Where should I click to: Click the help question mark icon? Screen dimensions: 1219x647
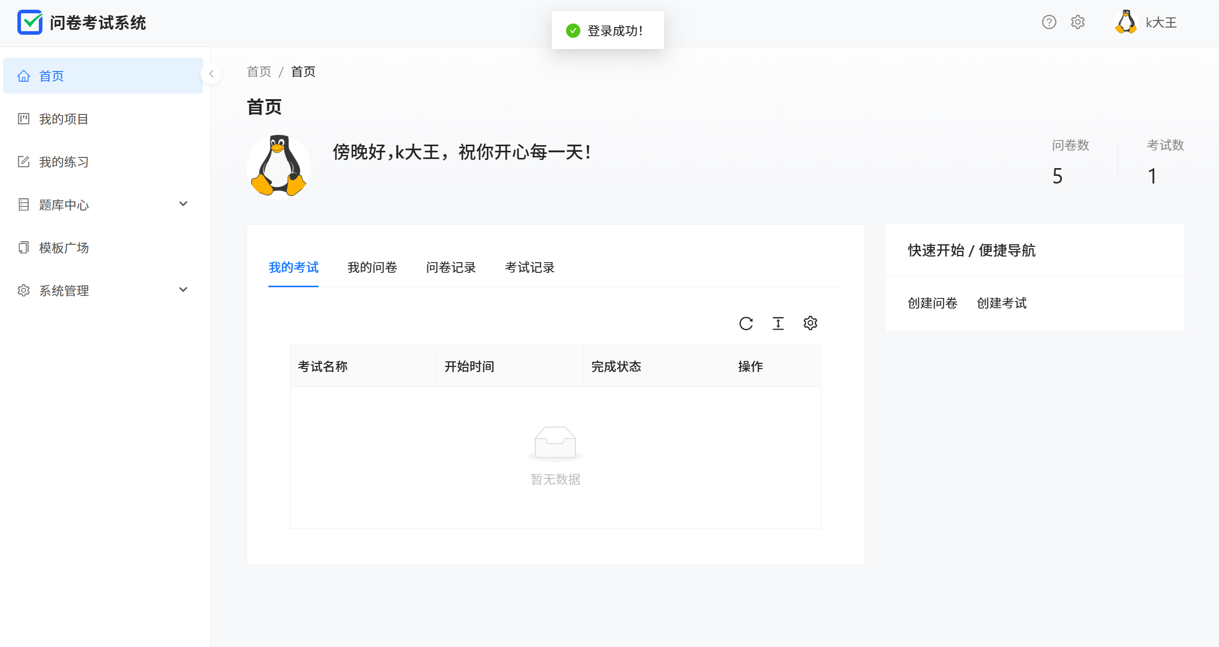[1049, 22]
